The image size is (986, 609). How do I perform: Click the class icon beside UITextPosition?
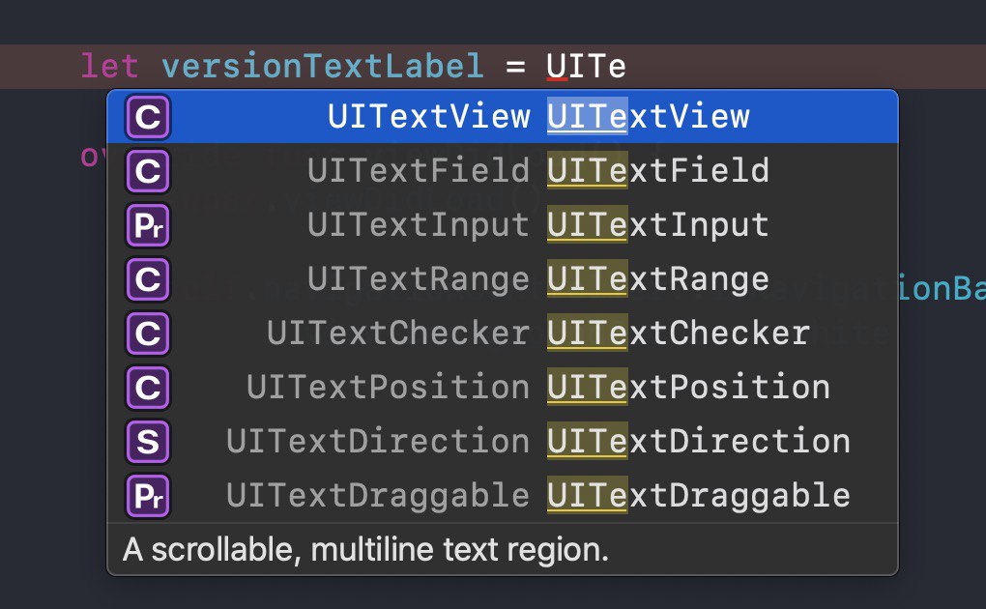click(148, 388)
